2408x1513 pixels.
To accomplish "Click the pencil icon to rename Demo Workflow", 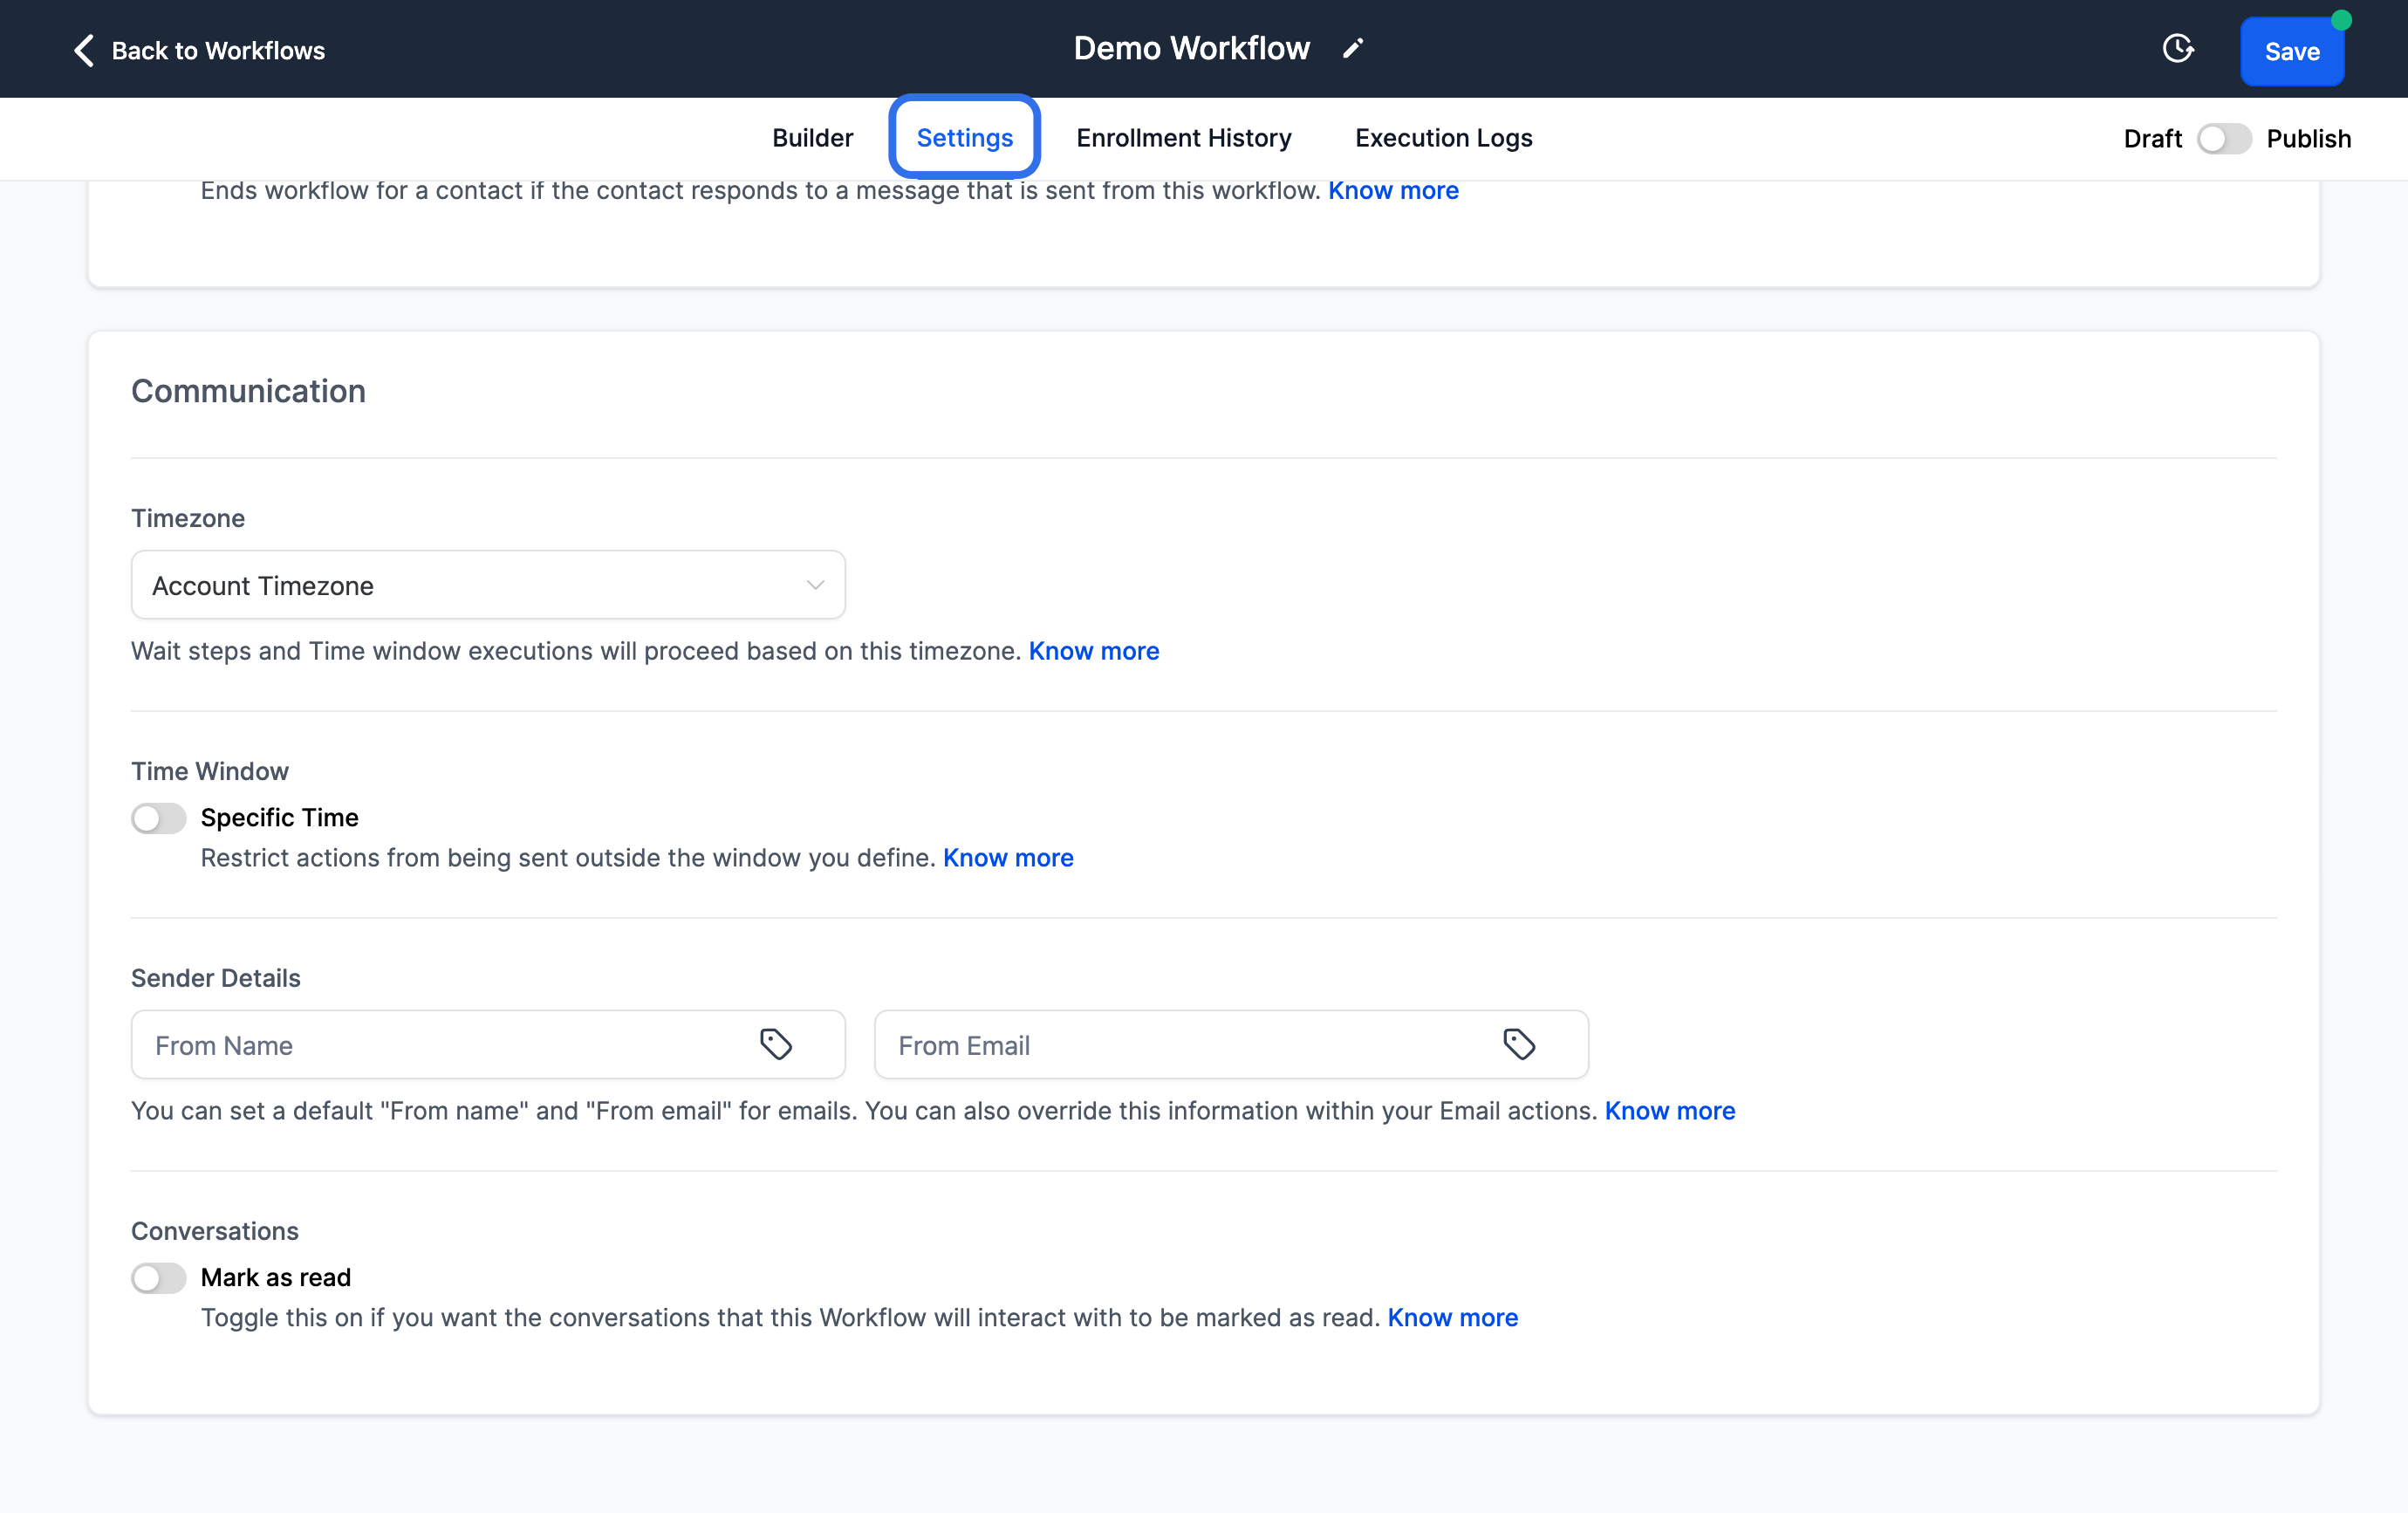I will (x=1353, y=49).
